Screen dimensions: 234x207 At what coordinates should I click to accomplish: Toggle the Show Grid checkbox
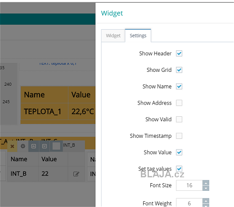(179, 70)
